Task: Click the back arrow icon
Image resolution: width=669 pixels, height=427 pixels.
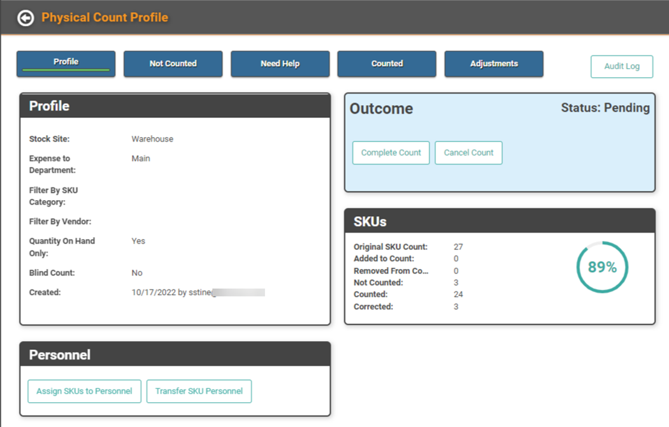Action: [x=25, y=18]
